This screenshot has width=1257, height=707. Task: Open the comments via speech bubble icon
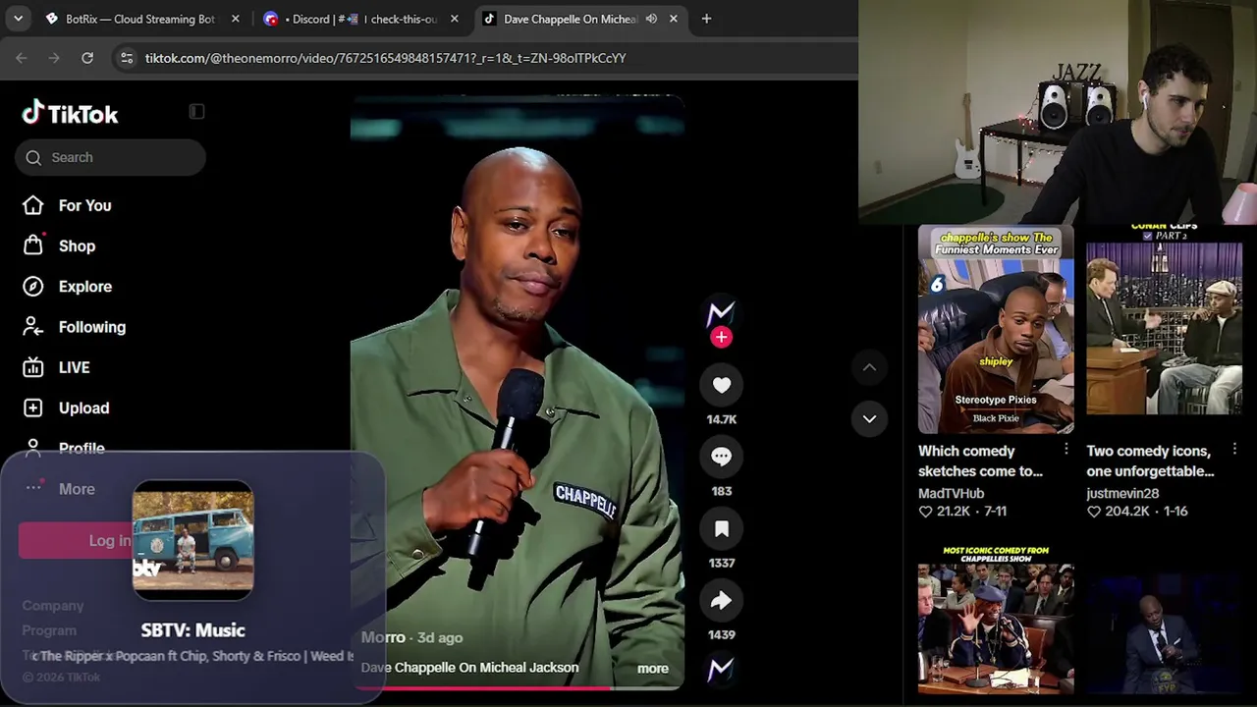pos(721,457)
